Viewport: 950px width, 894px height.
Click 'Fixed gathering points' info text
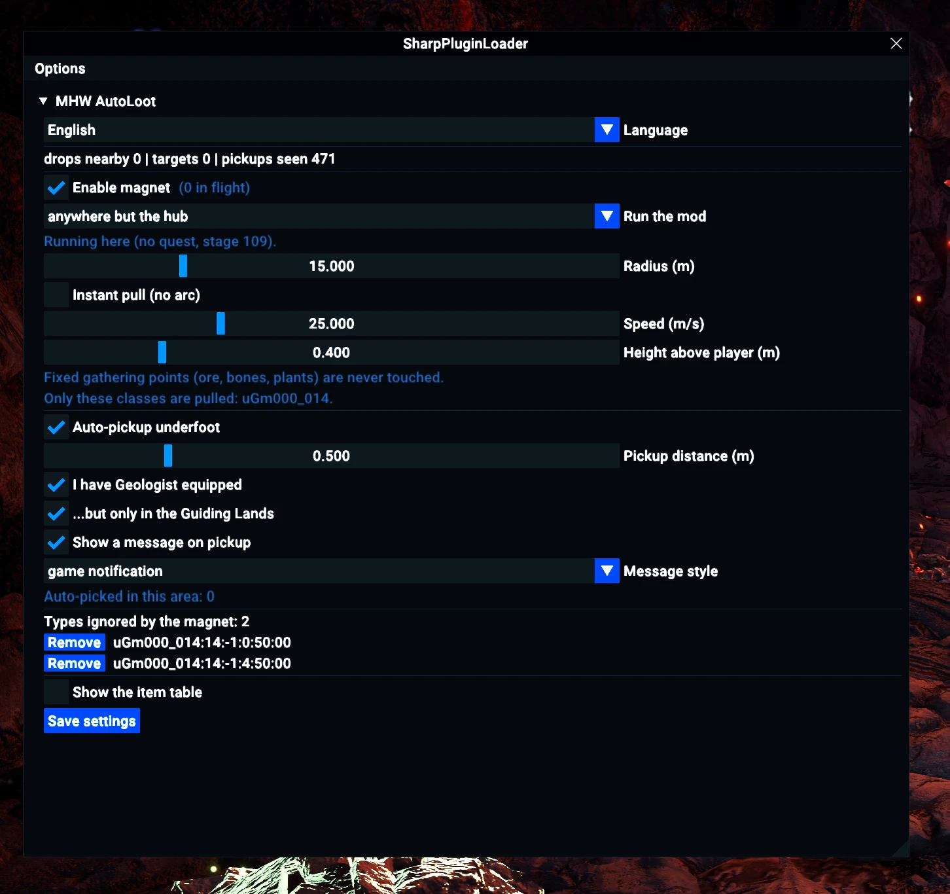click(x=243, y=378)
